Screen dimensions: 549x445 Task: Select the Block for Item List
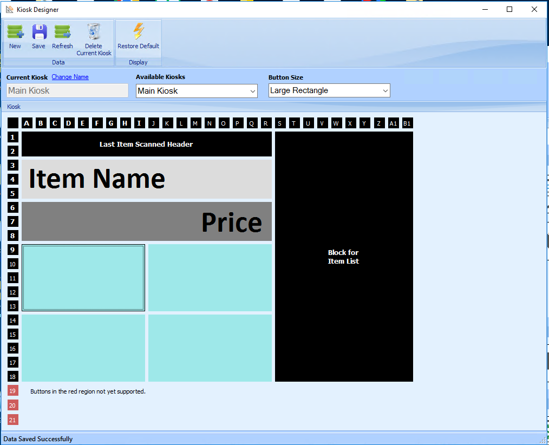(x=344, y=257)
